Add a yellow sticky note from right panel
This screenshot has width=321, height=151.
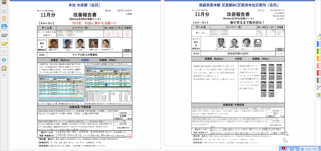[x=319, y=37]
